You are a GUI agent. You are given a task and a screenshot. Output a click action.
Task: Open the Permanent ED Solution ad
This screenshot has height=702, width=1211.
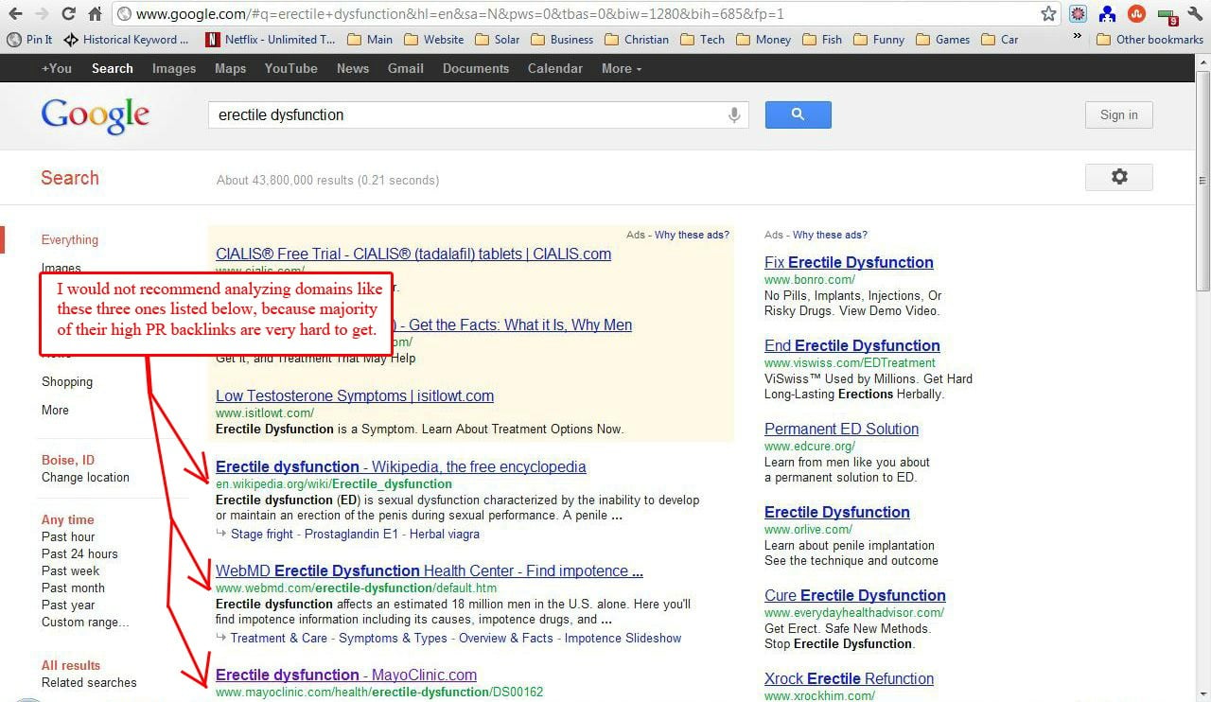[x=841, y=429]
